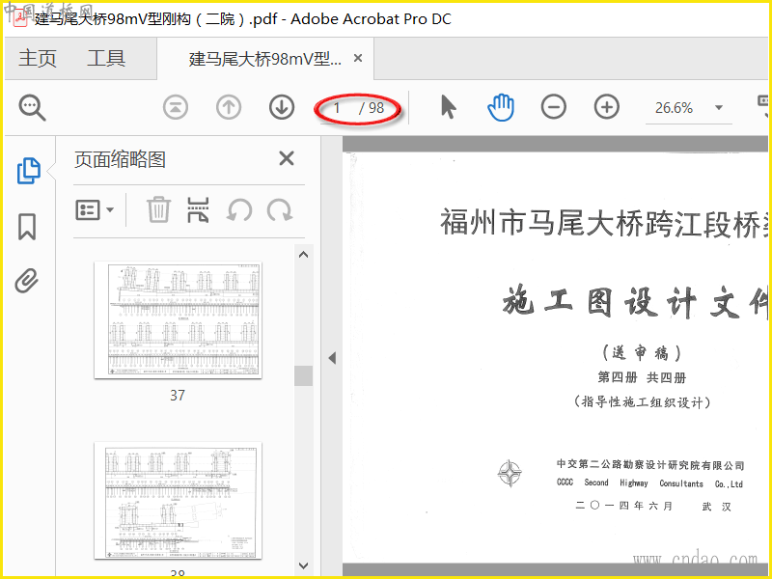Click the thumbnail scrollbar thumb
The height and width of the screenshot is (579, 772).
click(303, 375)
